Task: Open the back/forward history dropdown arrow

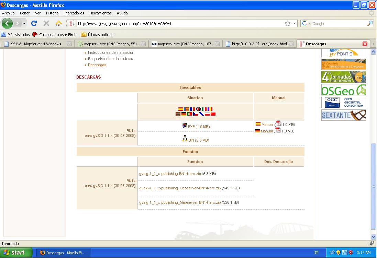Action: [24, 24]
